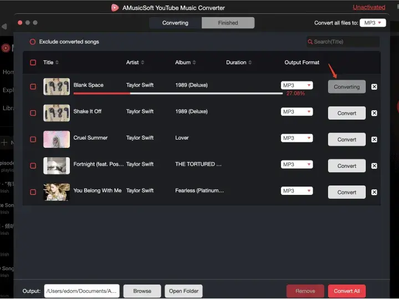The width and height of the screenshot is (399, 299).
Task: Click the Blank Space conversion progress bar
Action: [x=178, y=94]
